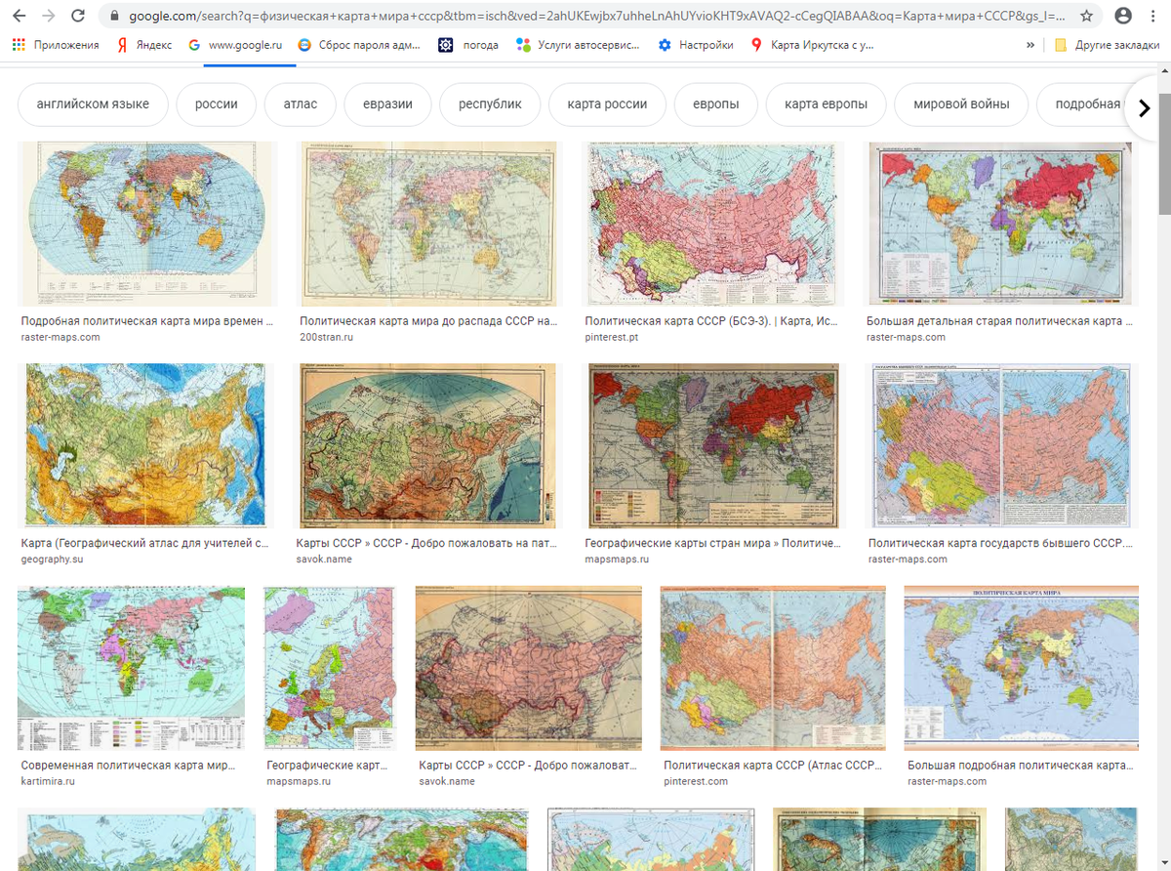Select the "карта европы" filter chip

826,104
